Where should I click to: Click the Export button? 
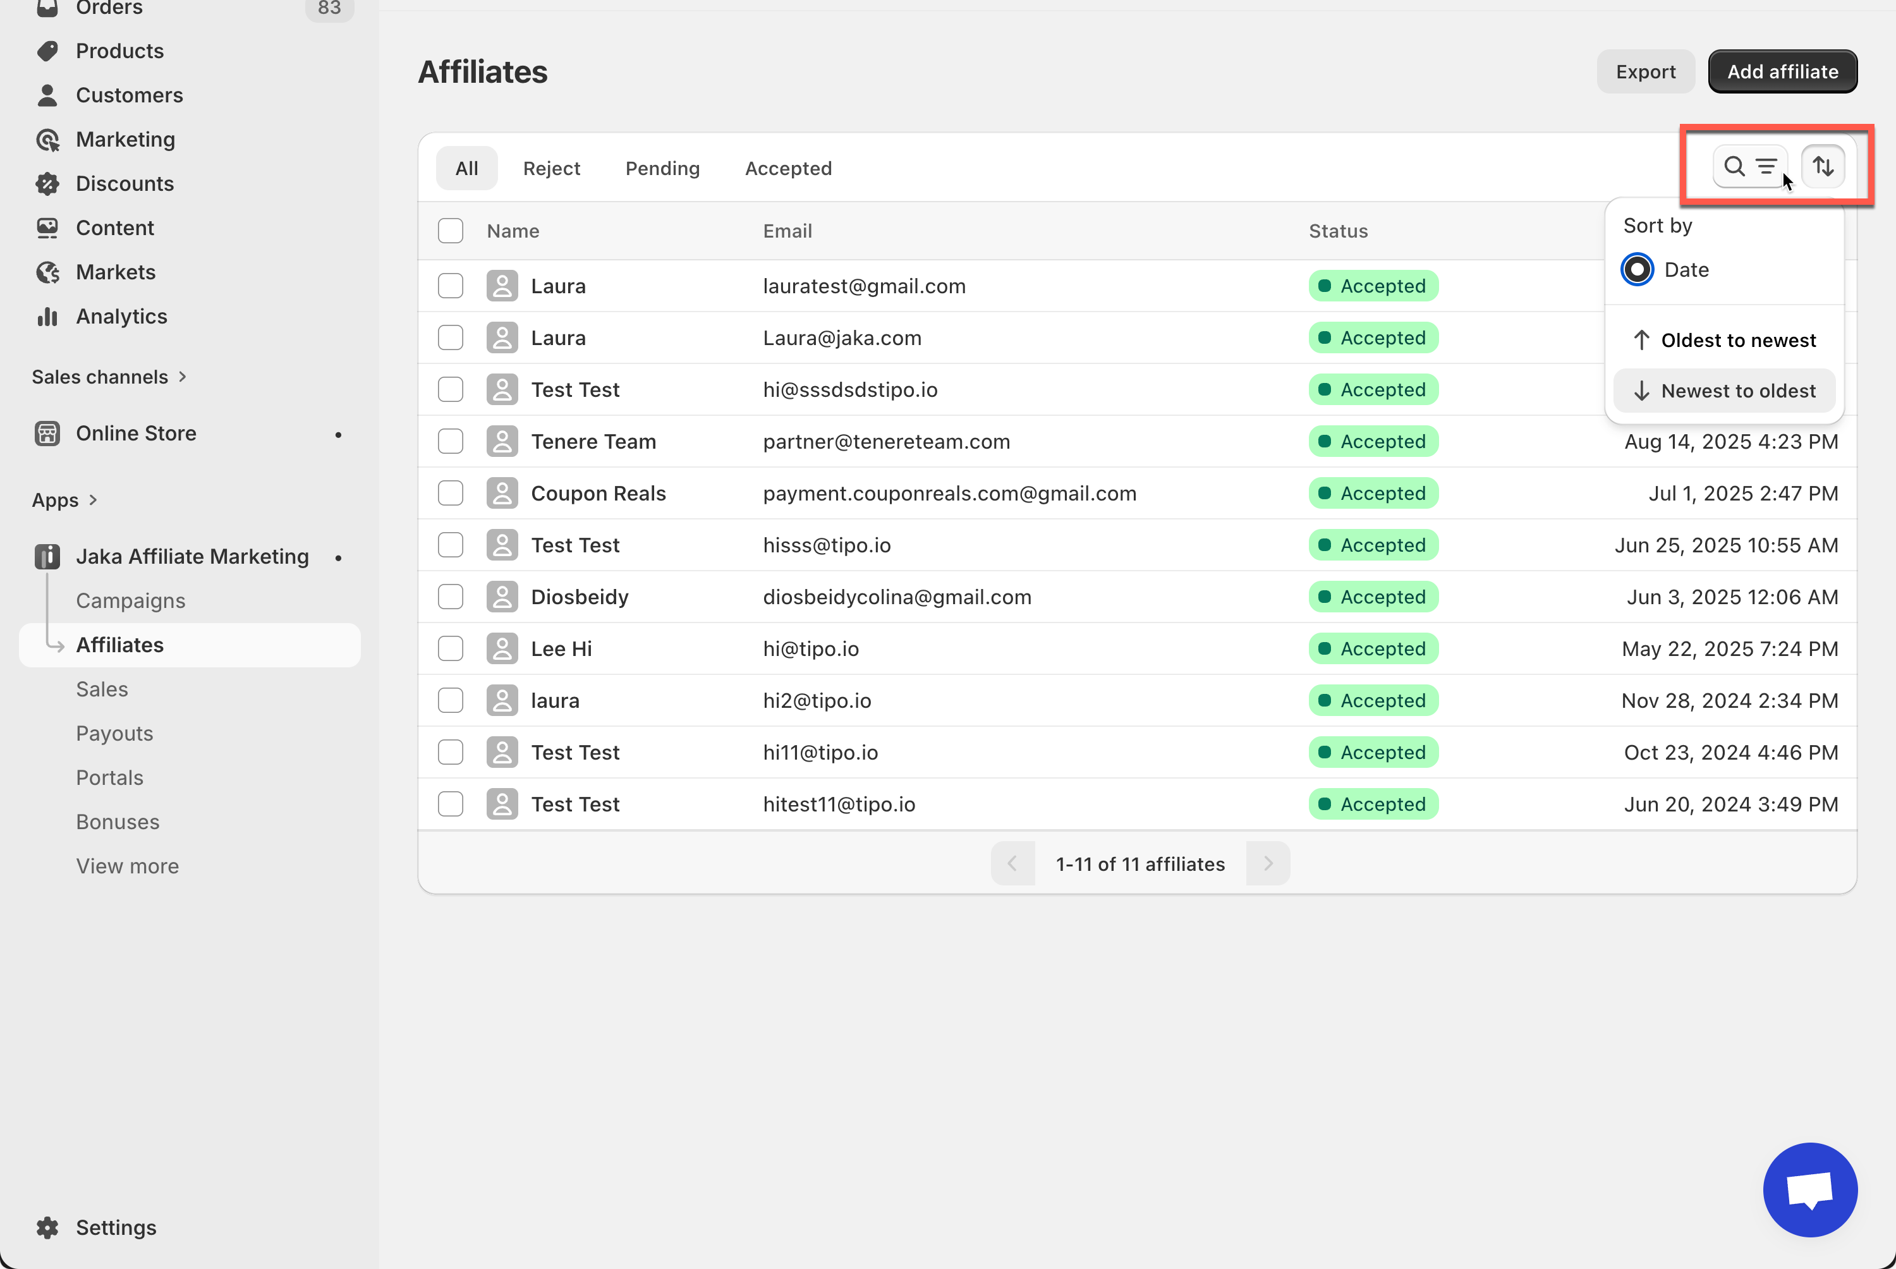[1644, 72]
